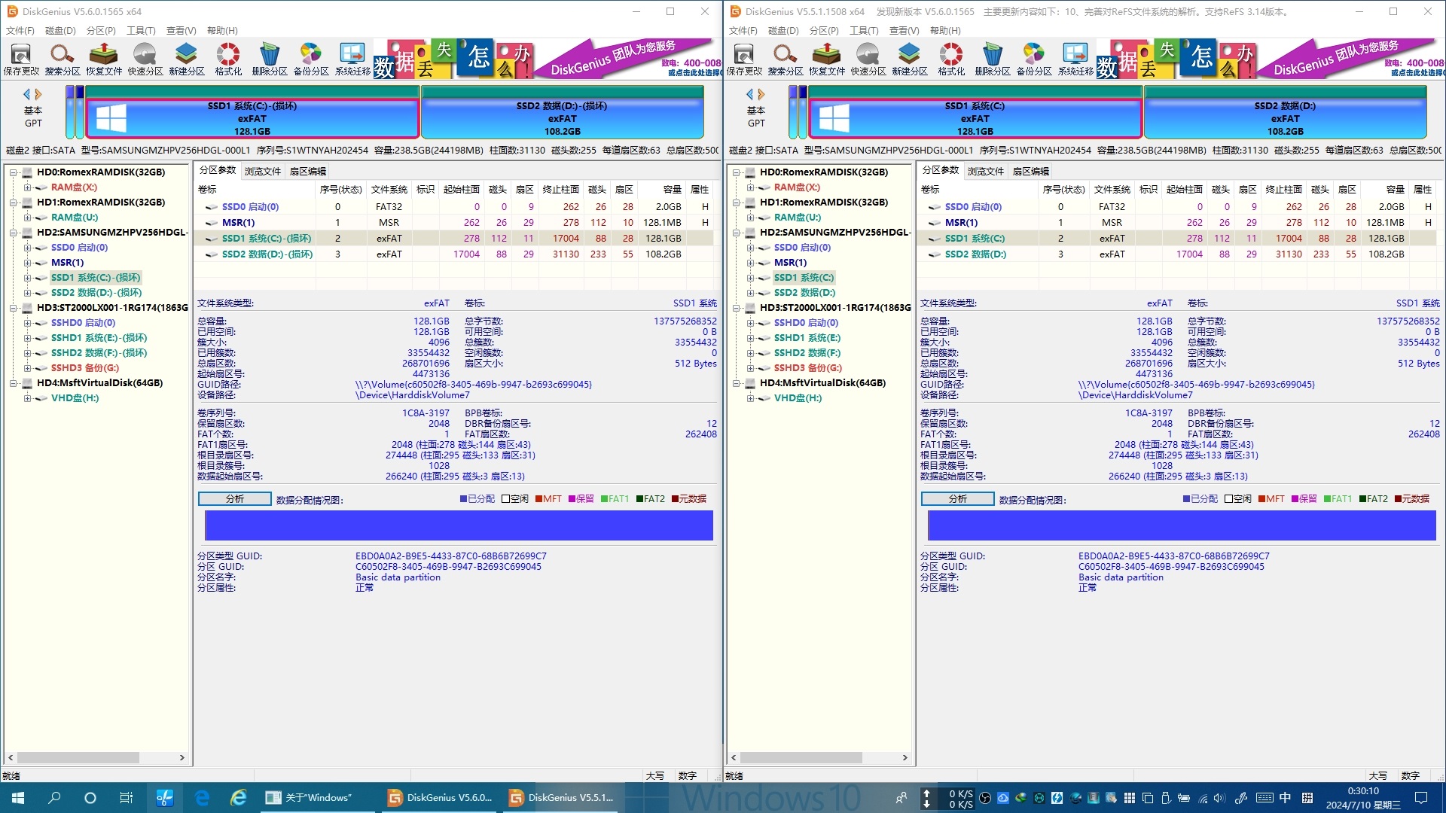Screen dimensions: 1446x813
Task: Select SSD0 启动(0) row in V5.6.0 partition table
Action: pyautogui.click(x=453, y=207)
